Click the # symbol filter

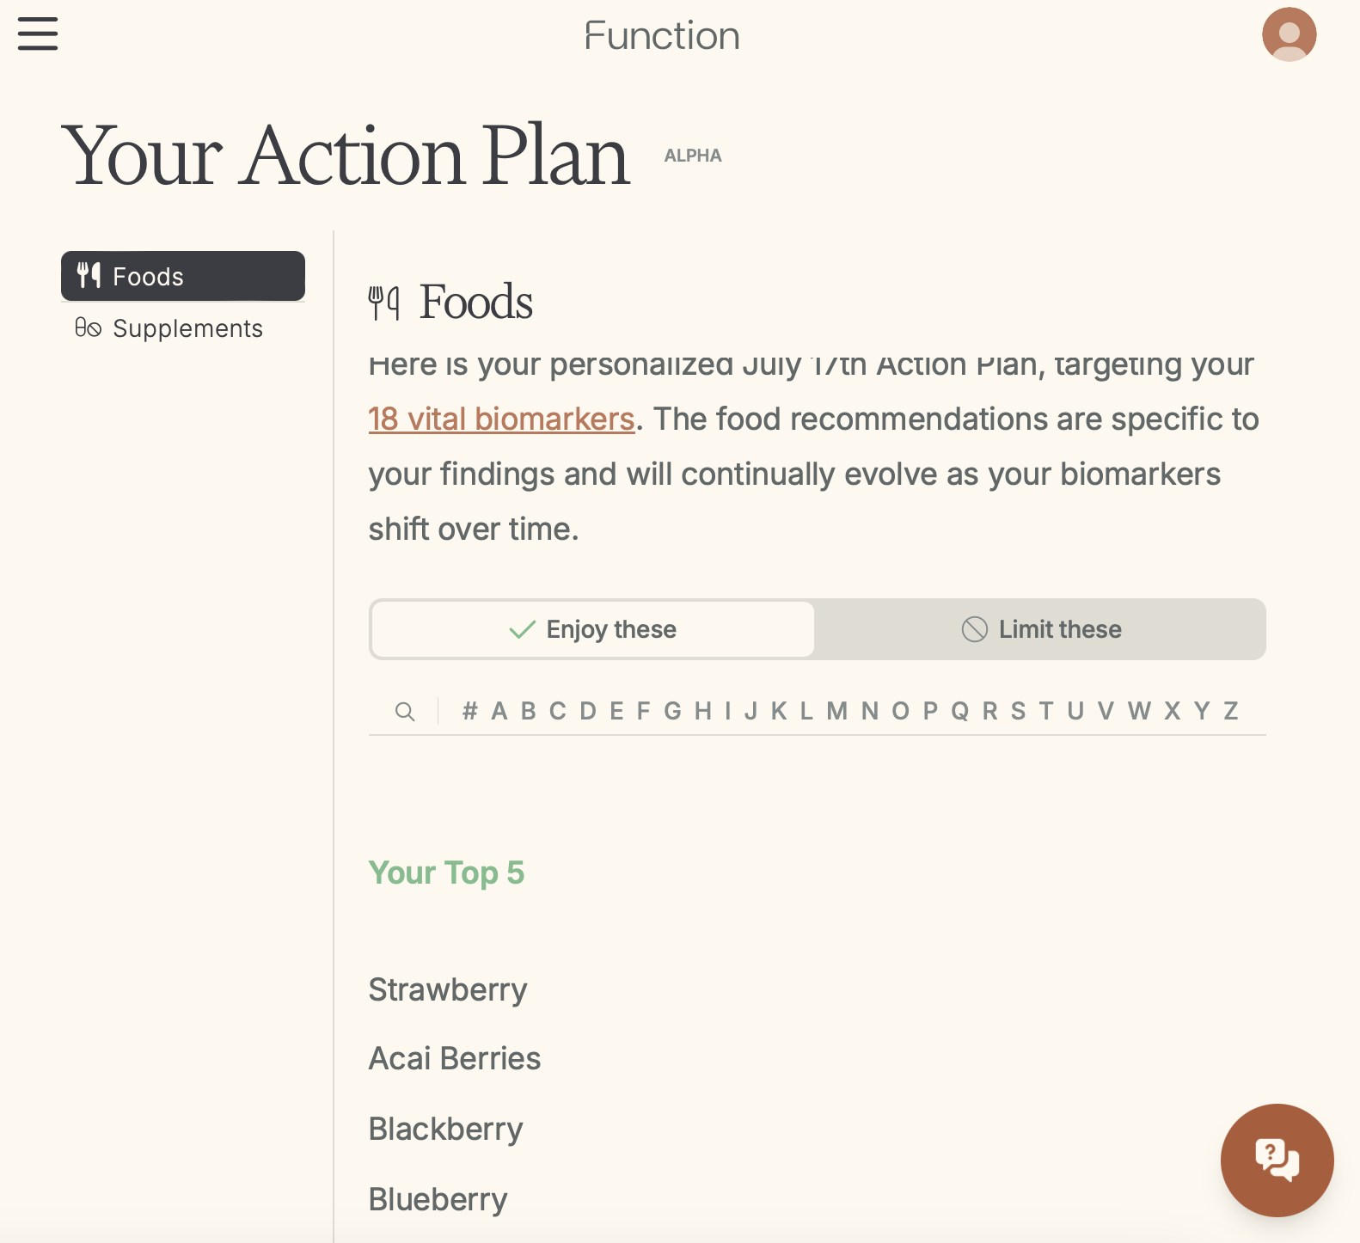click(x=469, y=711)
